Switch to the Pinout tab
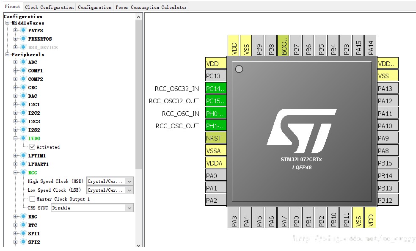This screenshot has height=251, width=416. coord(12,7)
